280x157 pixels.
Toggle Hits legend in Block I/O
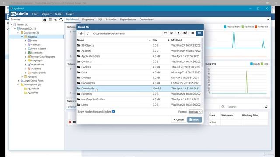(x=264, y=64)
